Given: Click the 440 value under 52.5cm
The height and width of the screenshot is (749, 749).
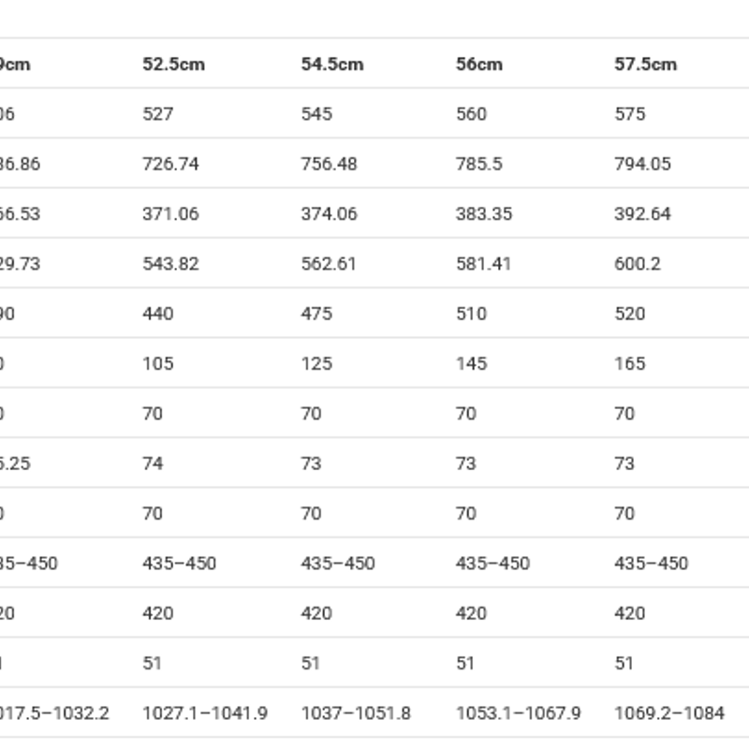Looking at the screenshot, I should point(157,314).
